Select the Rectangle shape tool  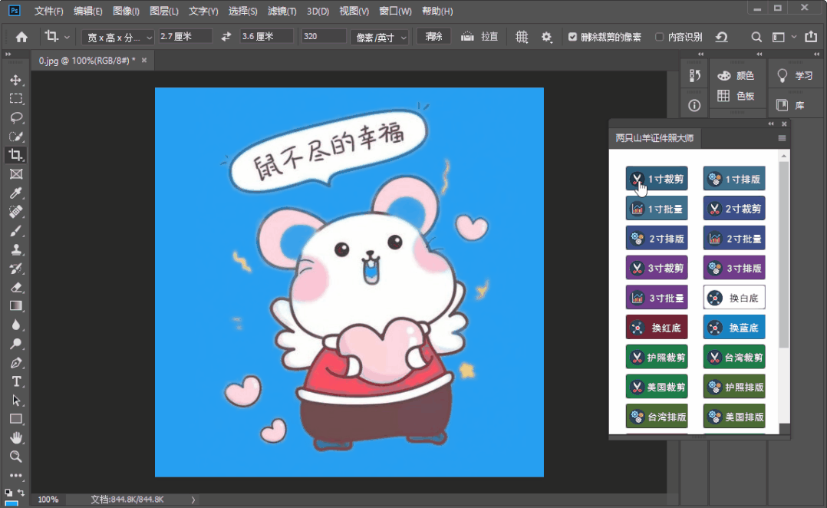click(16, 420)
